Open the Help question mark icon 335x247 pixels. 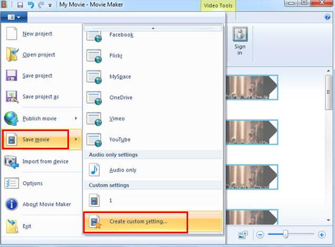click(x=327, y=17)
